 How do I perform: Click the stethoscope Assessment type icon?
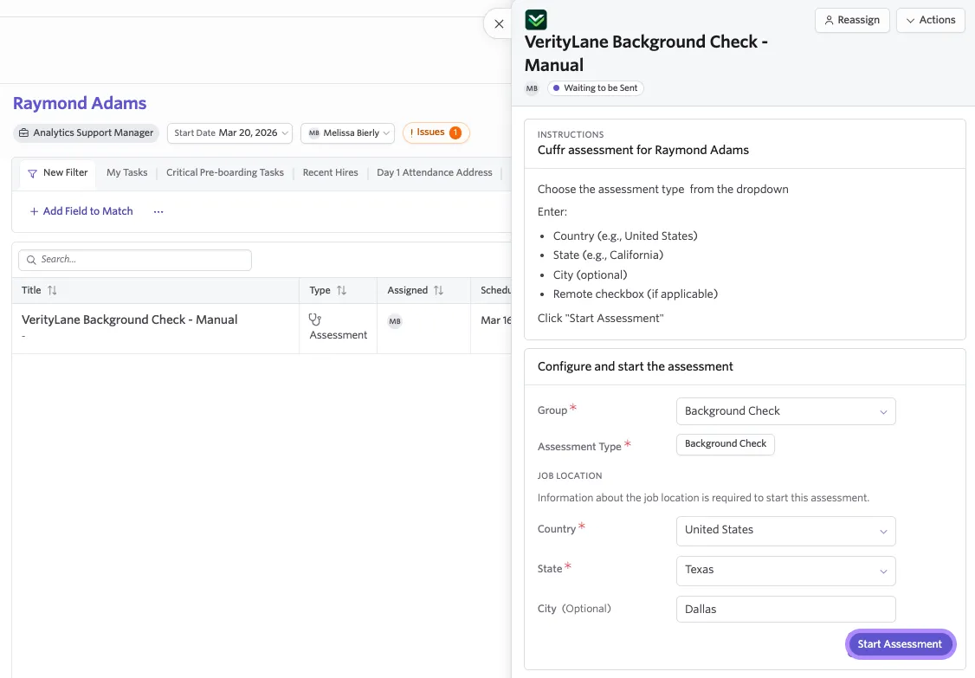315,320
